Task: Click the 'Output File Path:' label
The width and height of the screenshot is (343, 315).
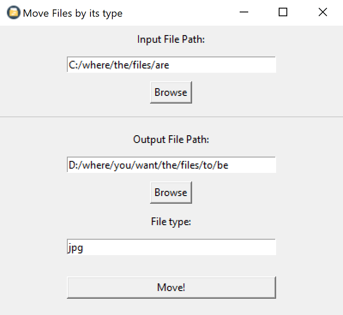Action: pos(171,139)
